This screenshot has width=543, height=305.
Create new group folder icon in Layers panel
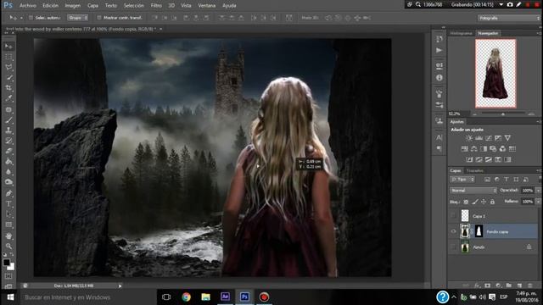point(509,286)
